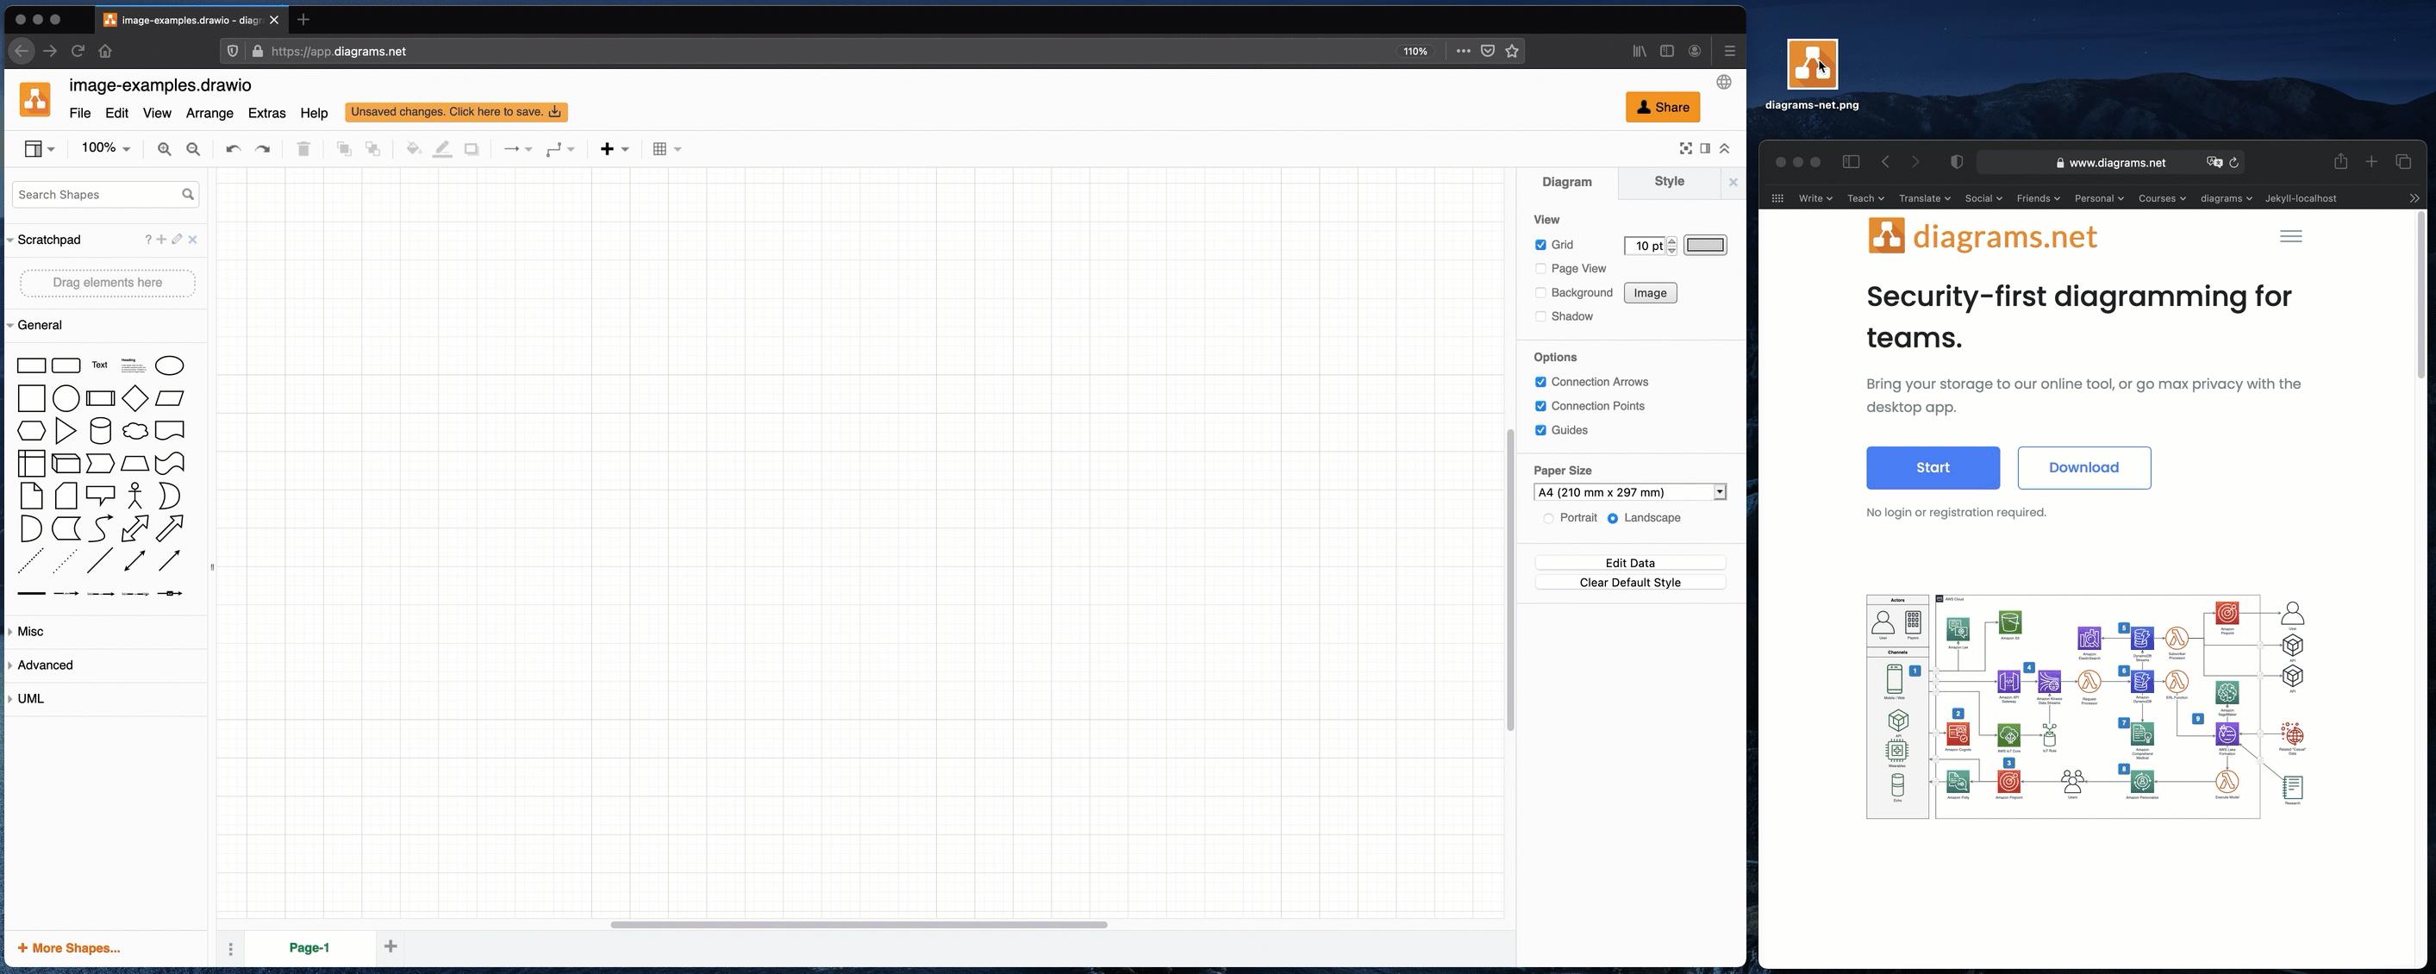This screenshot has height=974, width=2436.
Task: Click Edit Data in diagram panel
Action: pyautogui.click(x=1630, y=562)
